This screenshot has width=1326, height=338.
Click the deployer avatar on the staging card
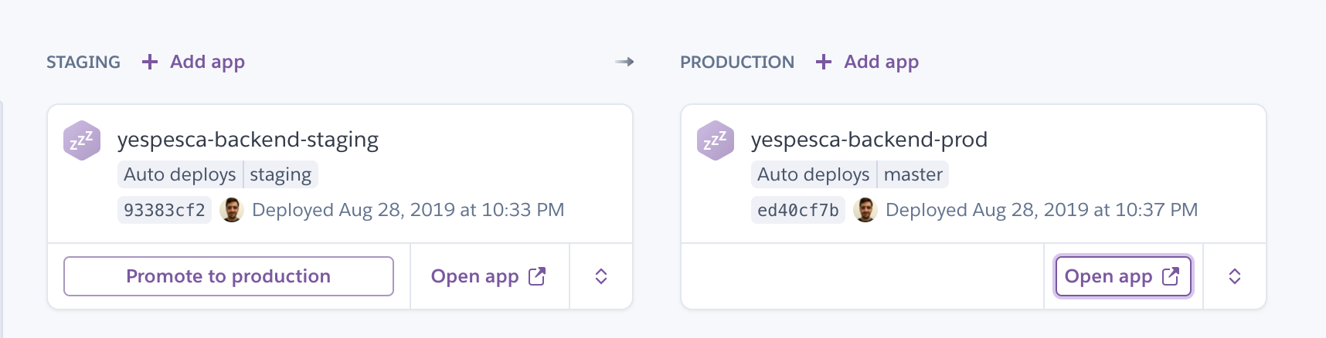(232, 210)
